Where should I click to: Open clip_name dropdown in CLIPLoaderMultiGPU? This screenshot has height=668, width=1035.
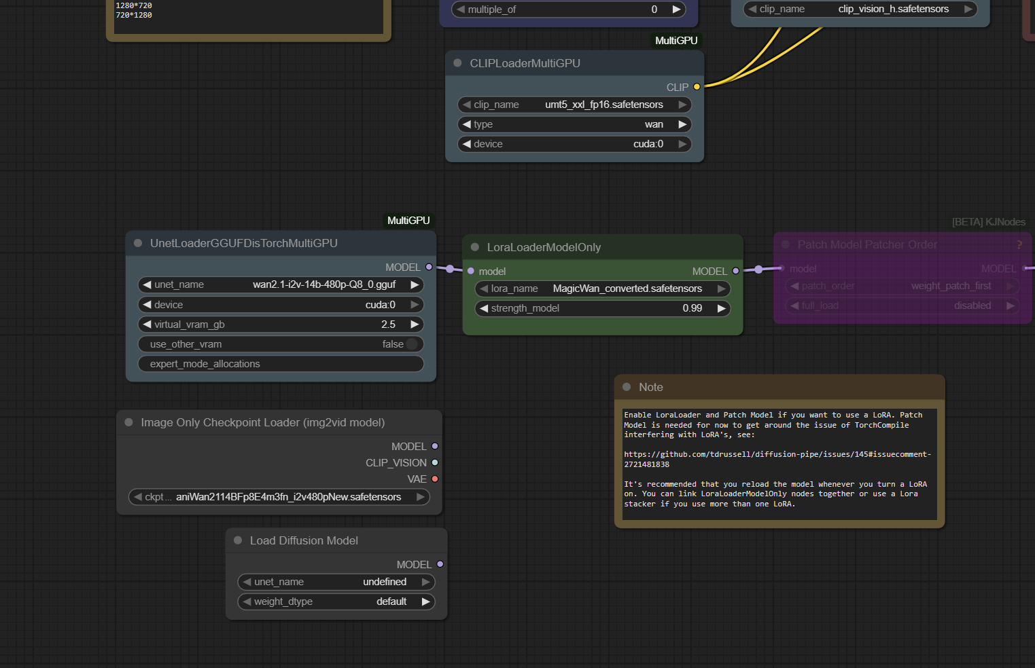(574, 105)
